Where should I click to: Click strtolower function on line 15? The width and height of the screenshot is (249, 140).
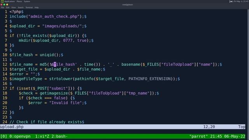tap(61, 79)
